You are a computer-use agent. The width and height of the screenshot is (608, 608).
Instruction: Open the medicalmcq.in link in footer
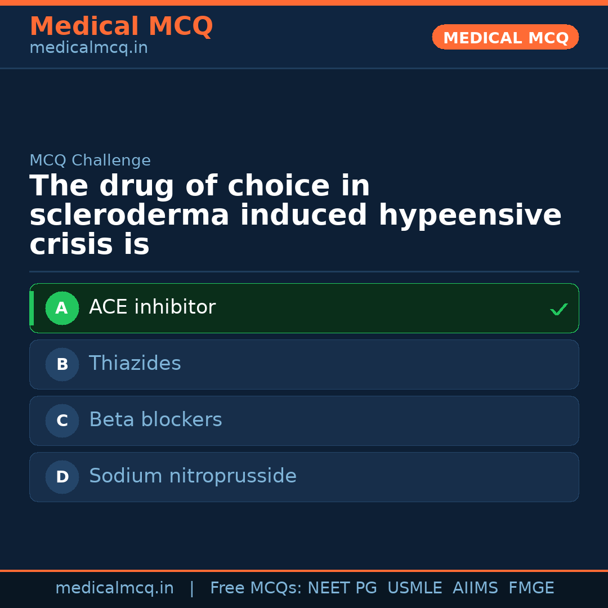114,588
